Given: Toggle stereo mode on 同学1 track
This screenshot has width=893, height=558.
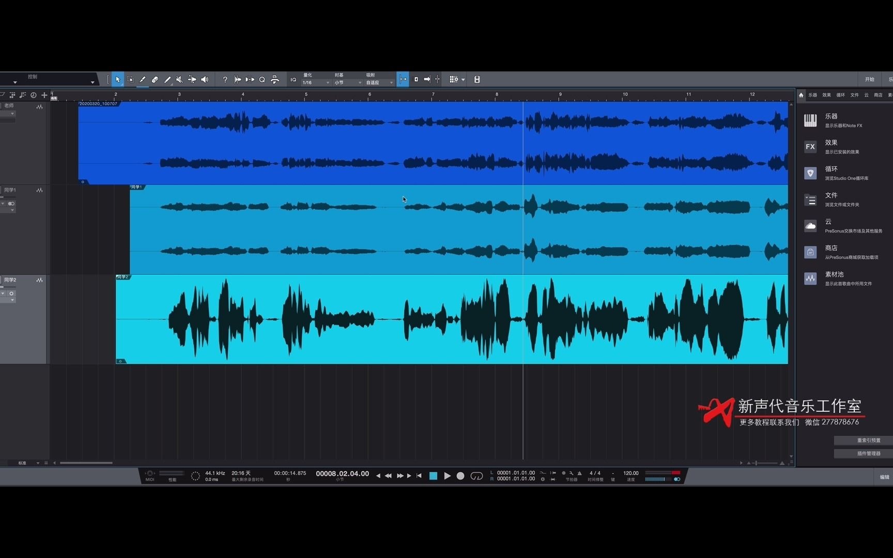Looking at the screenshot, I should coord(11,204).
